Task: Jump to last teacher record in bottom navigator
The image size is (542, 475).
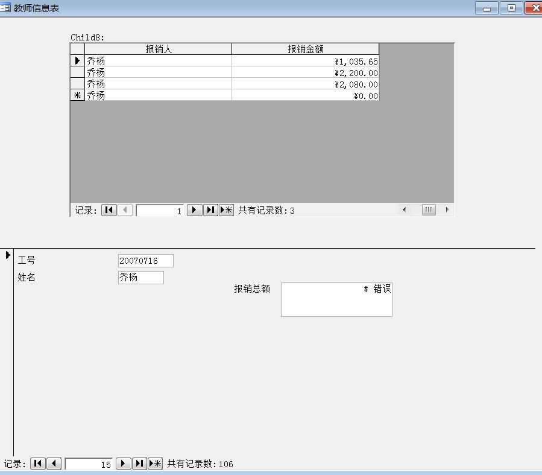Action: pos(139,464)
